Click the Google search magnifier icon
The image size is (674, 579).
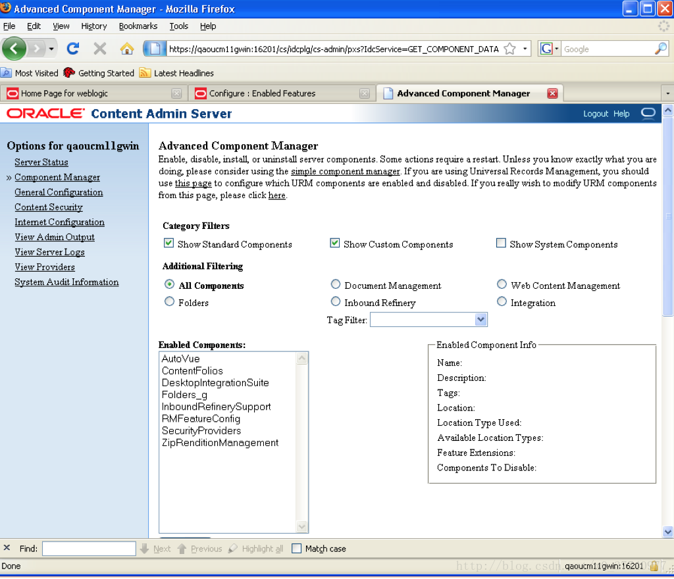coord(660,48)
